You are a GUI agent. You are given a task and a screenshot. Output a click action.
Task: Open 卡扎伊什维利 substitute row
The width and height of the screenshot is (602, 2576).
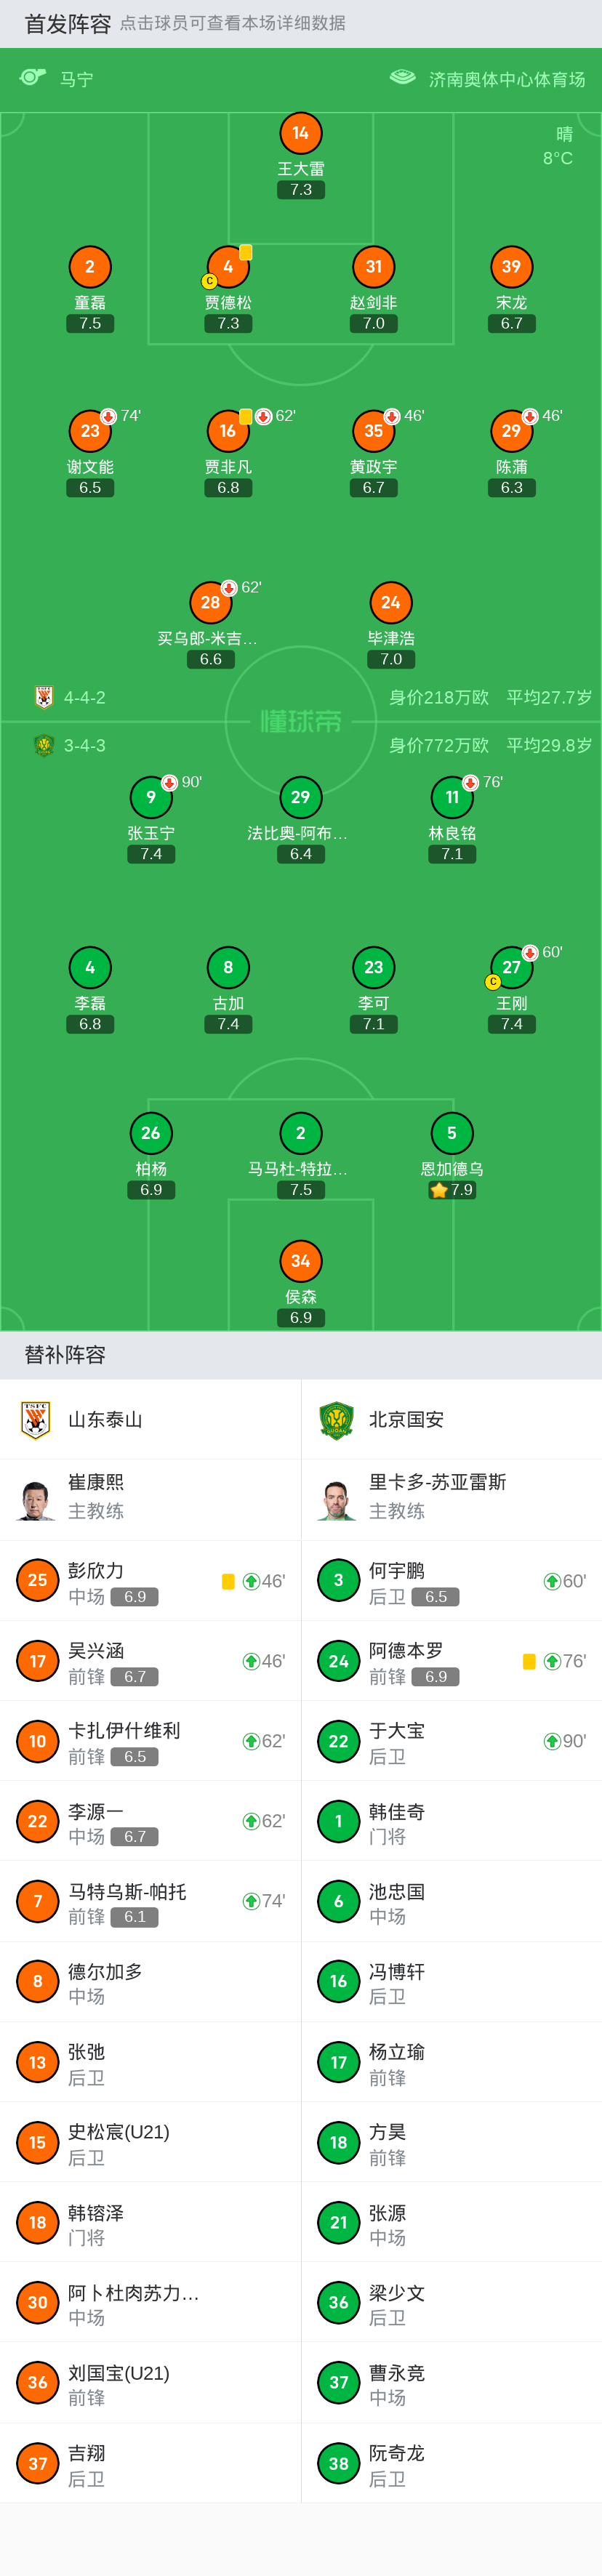click(150, 1741)
